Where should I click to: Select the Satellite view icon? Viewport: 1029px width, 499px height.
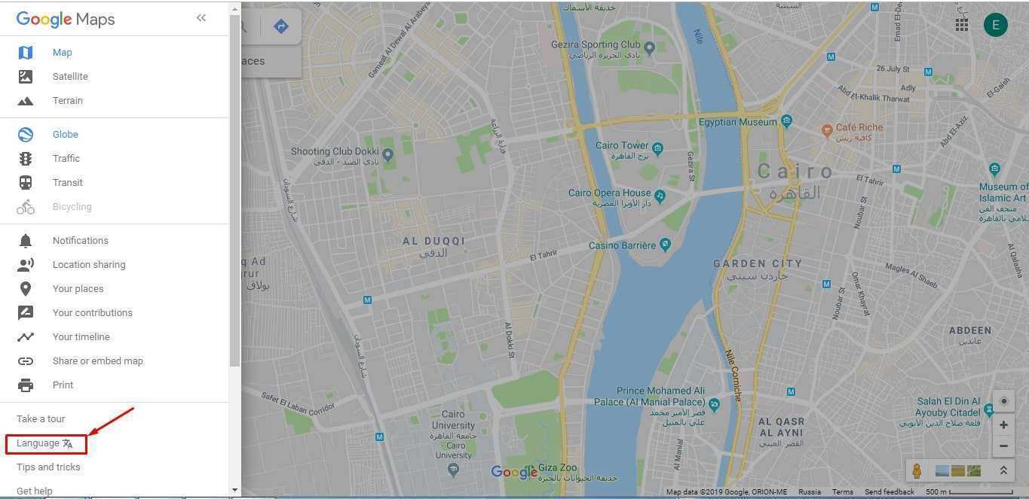(x=26, y=77)
